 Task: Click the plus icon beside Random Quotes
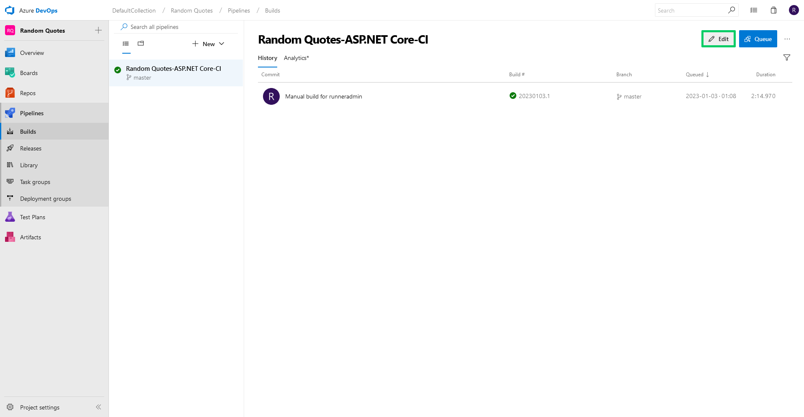pos(98,30)
